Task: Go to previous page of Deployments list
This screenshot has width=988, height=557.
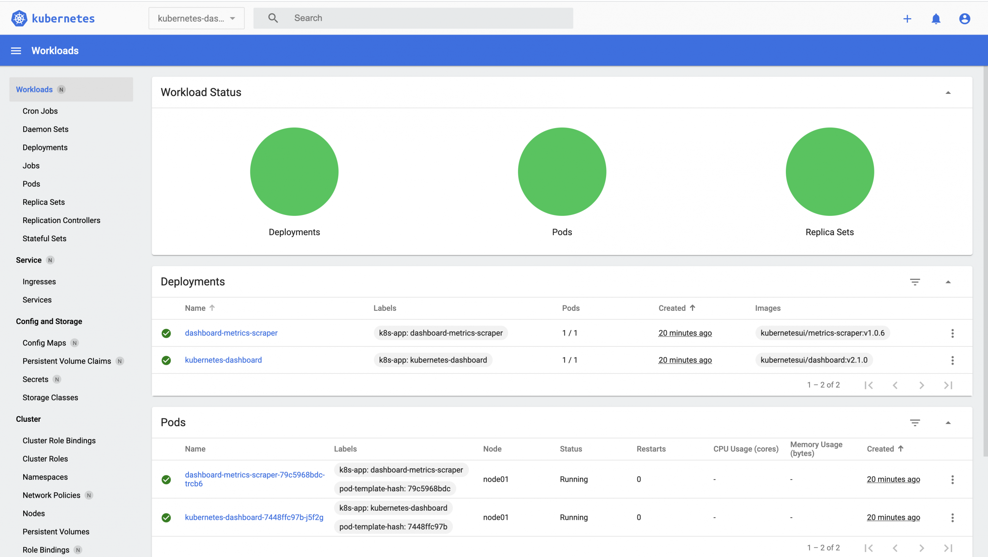Action: pos(895,385)
